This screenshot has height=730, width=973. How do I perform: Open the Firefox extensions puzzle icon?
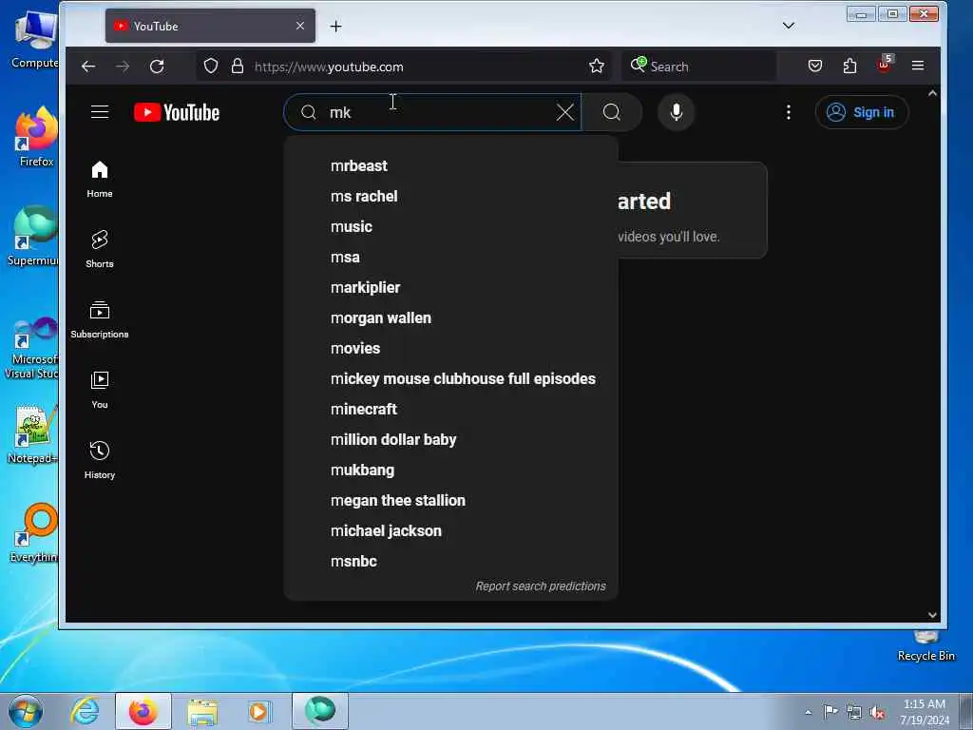coord(849,66)
